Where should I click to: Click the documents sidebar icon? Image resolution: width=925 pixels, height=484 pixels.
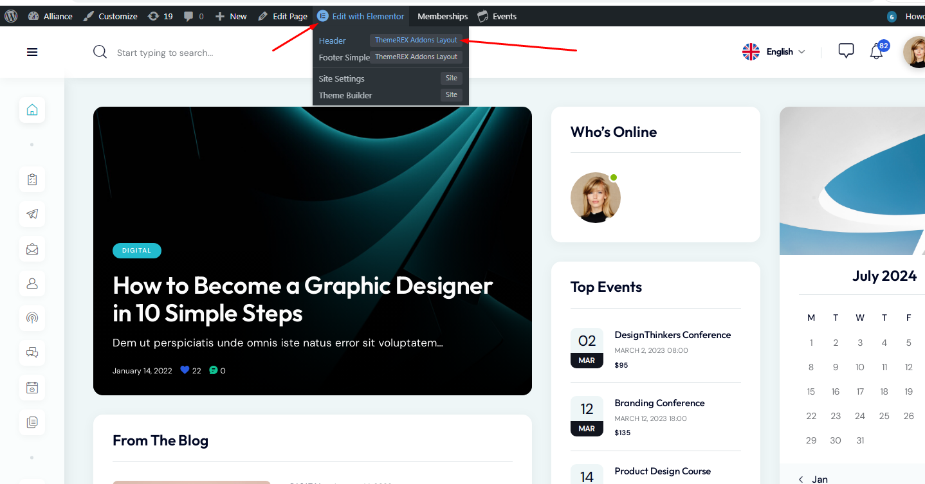[x=32, y=422]
